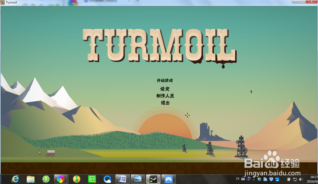
Task: Switch to the Steam taskbar button
Action: (153, 179)
